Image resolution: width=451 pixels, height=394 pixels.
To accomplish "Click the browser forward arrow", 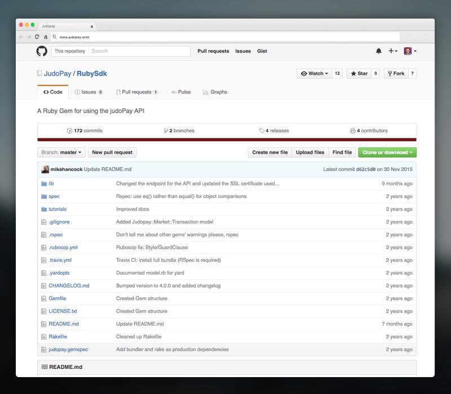I will click(x=29, y=37).
